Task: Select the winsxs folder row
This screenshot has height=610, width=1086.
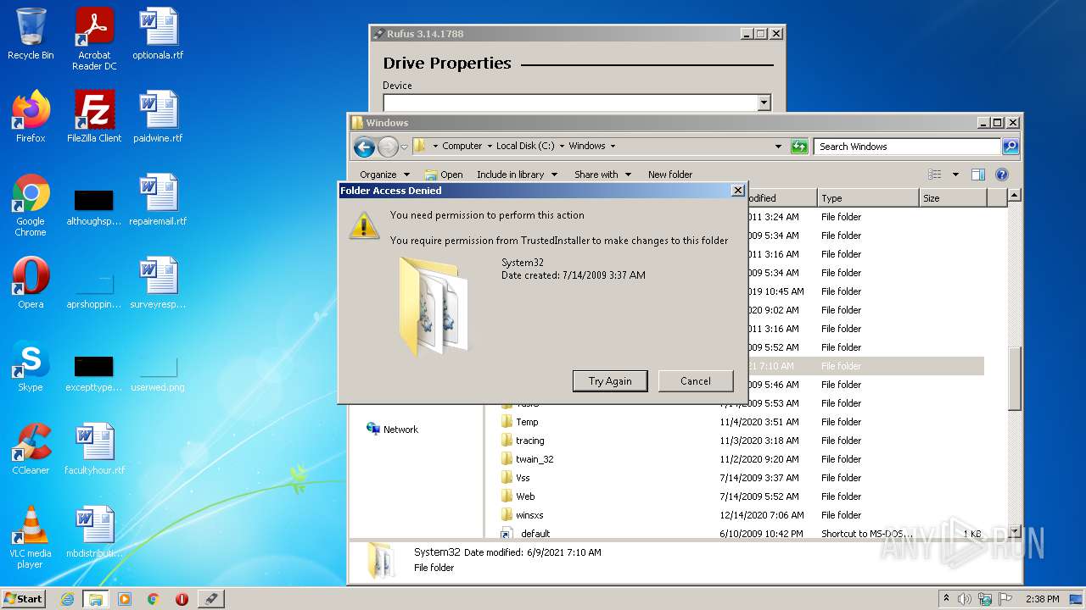Action: (x=742, y=515)
